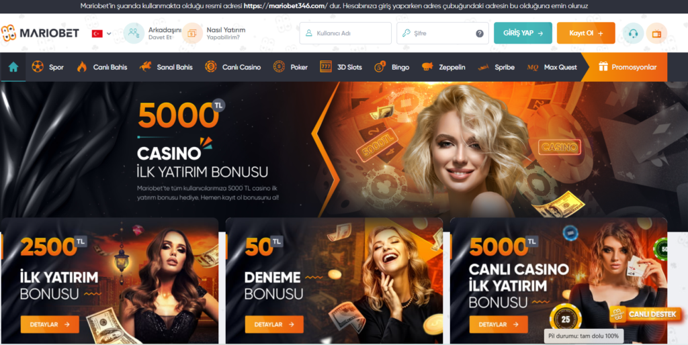The height and width of the screenshot is (345, 688).
Task: Open the 3D Slots section
Action: pyautogui.click(x=341, y=67)
